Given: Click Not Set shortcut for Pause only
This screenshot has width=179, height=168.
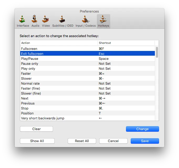Looking at the screenshot, I should click(x=104, y=63).
